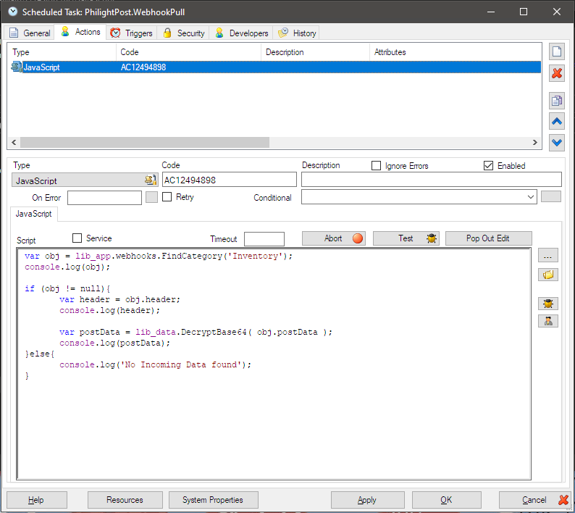Click the Timeout input field

pyautogui.click(x=264, y=239)
